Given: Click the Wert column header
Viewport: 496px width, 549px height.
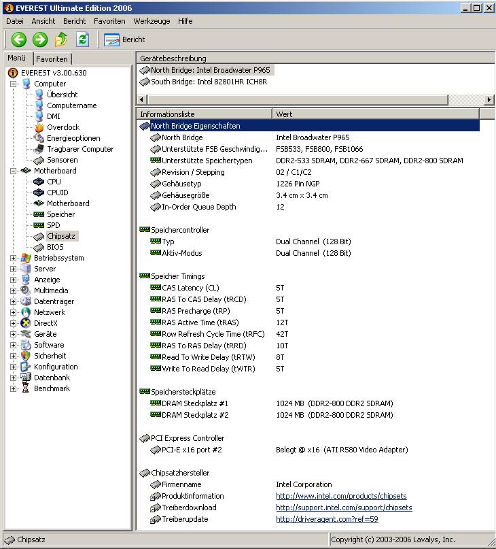Looking at the screenshot, I should 375,114.
